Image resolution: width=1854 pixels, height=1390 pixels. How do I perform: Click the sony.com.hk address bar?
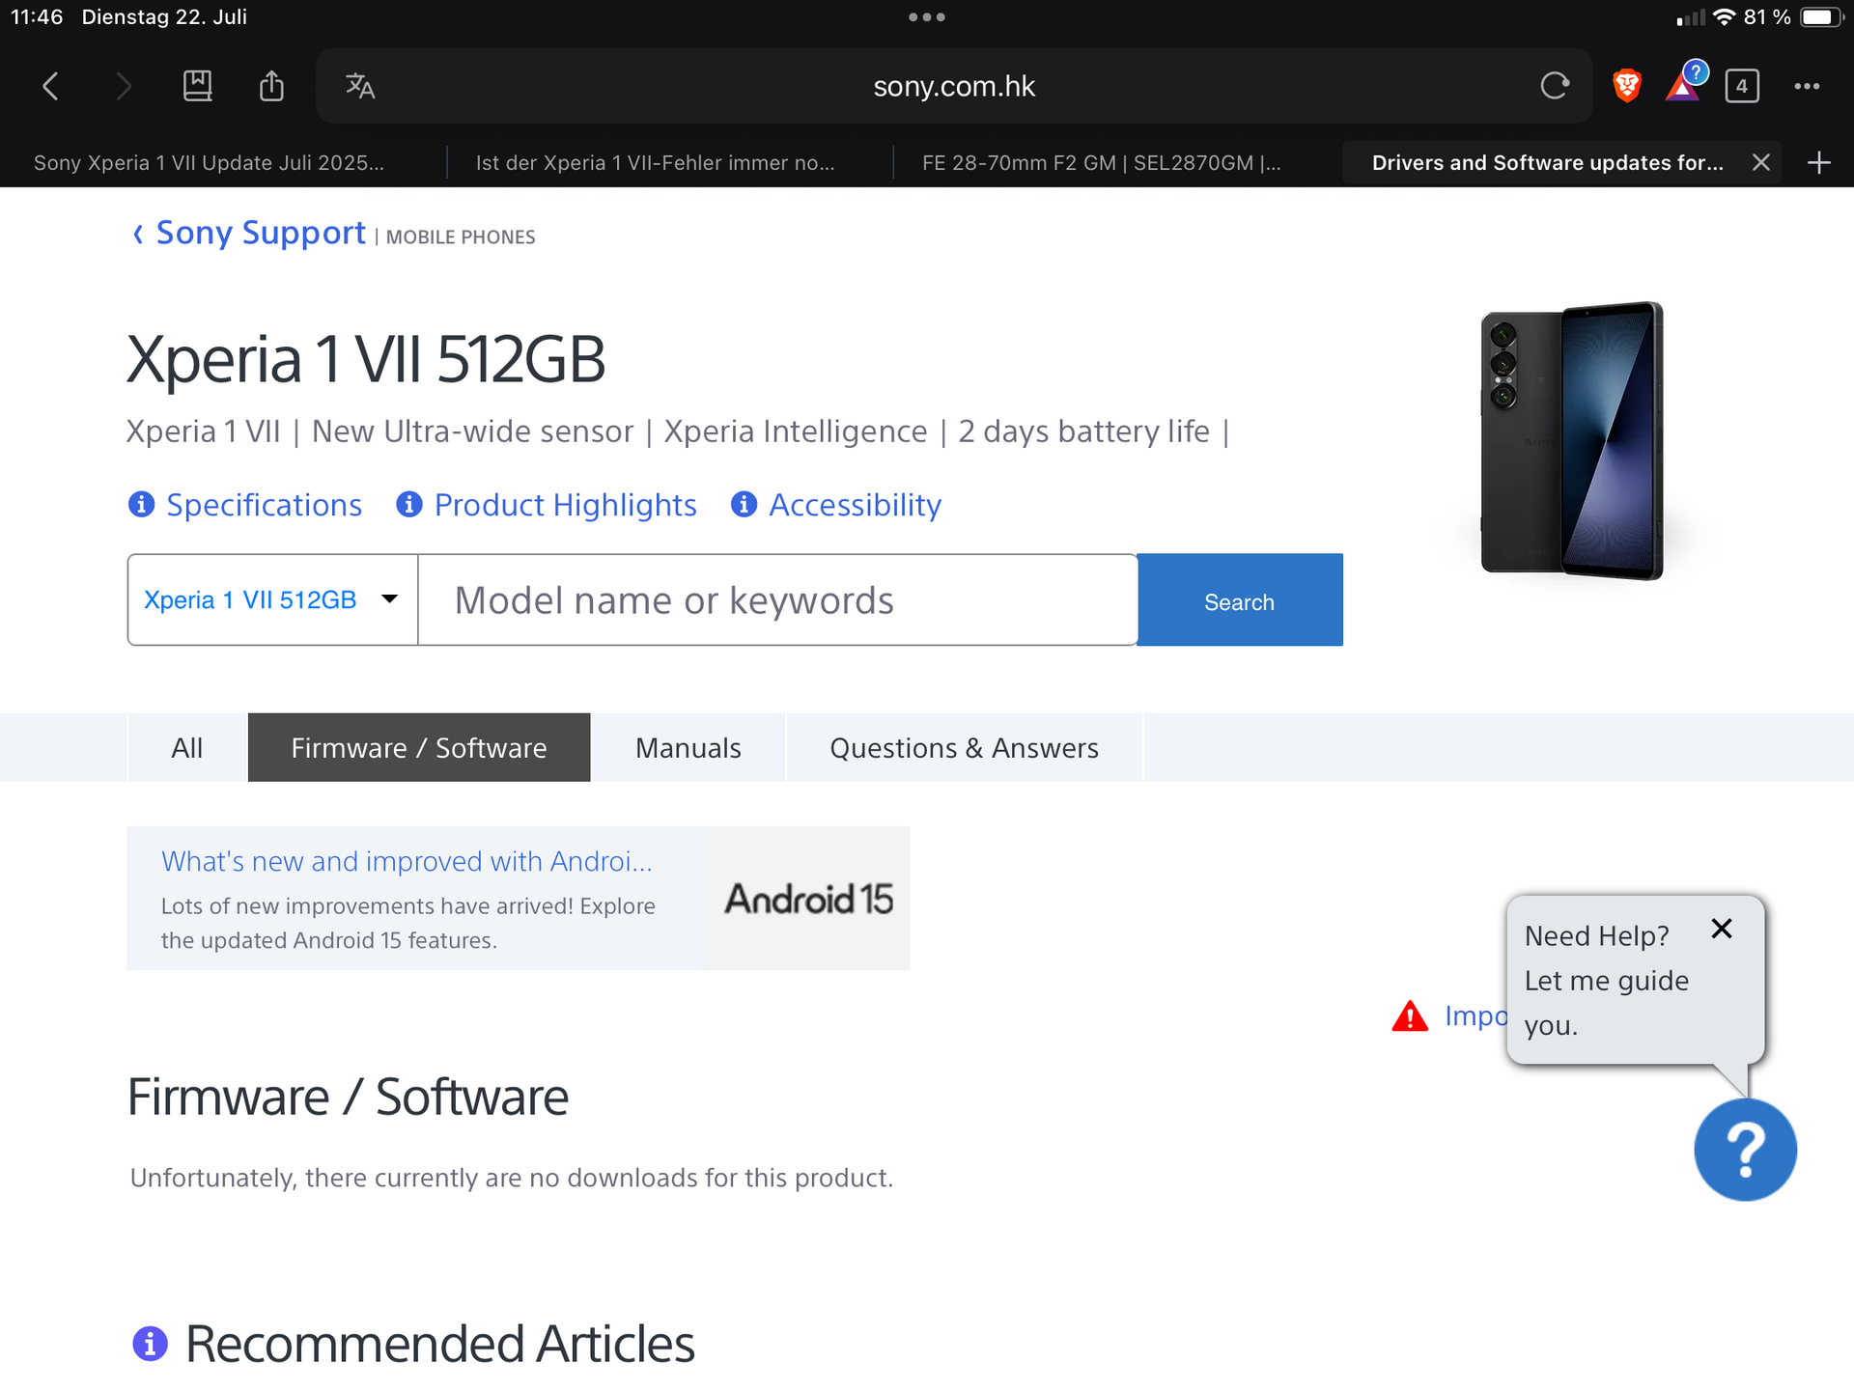(954, 86)
